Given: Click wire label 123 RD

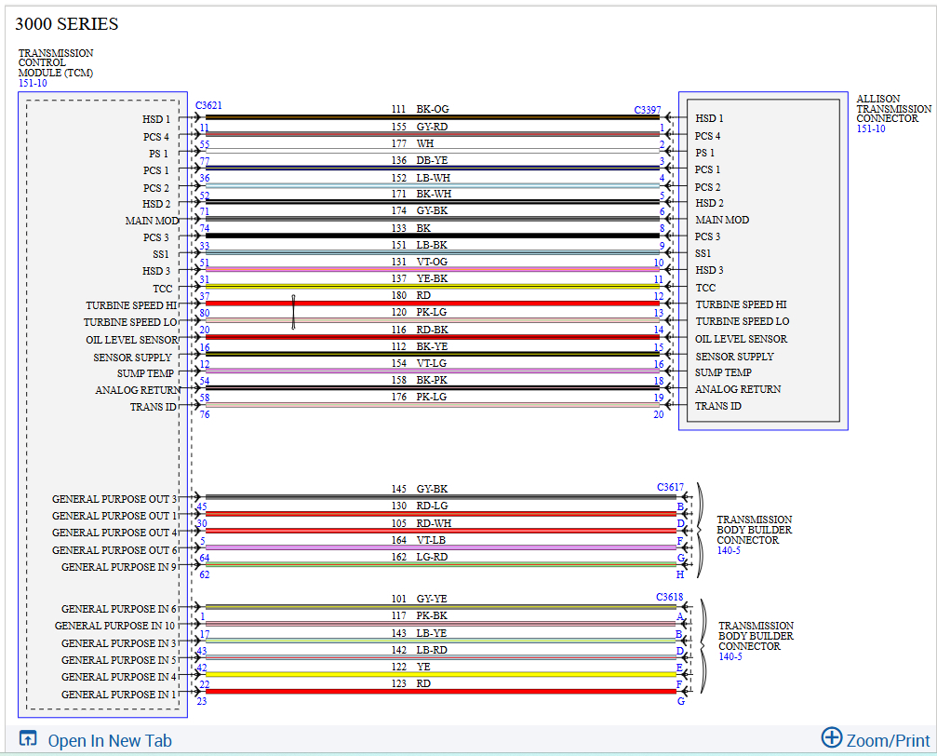Looking at the screenshot, I should pyautogui.click(x=411, y=683).
